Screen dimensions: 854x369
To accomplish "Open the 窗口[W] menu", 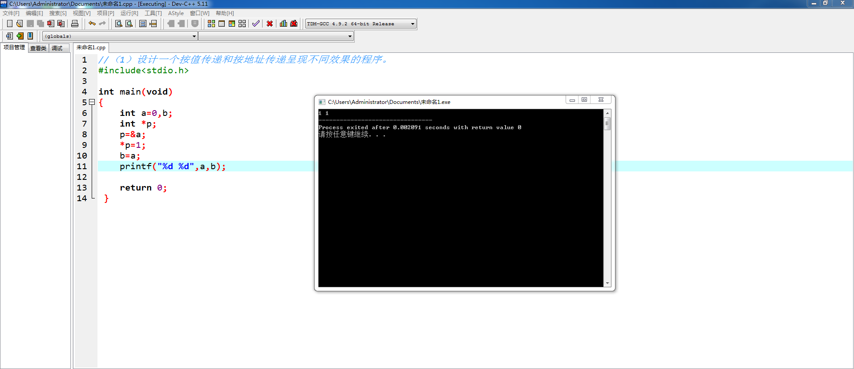I will tap(199, 13).
